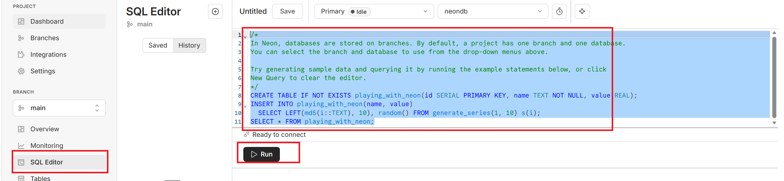
Task: Click the SQL Editor terminal icon
Action: (x=21, y=162)
